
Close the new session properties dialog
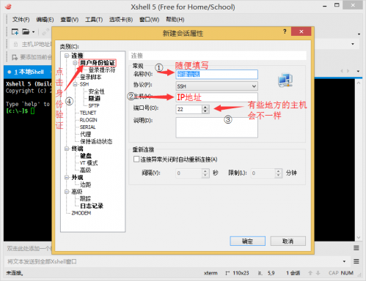click(301, 31)
